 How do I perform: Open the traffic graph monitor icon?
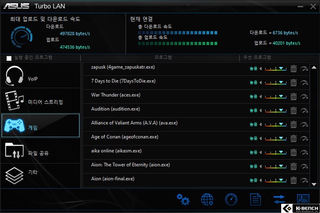pos(303,199)
